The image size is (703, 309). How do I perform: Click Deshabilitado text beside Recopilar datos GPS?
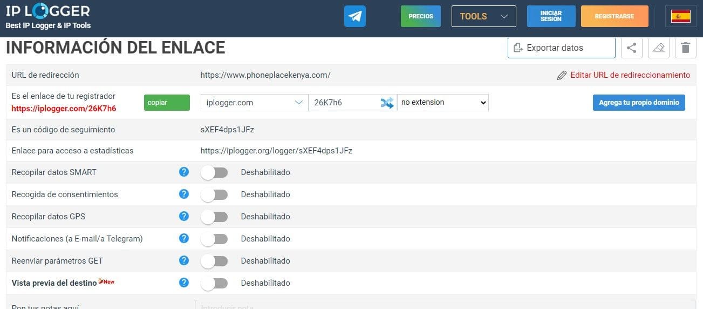(265, 217)
